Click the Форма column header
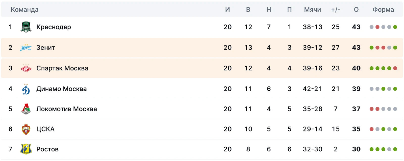404x161 pixels. pos(383,10)
